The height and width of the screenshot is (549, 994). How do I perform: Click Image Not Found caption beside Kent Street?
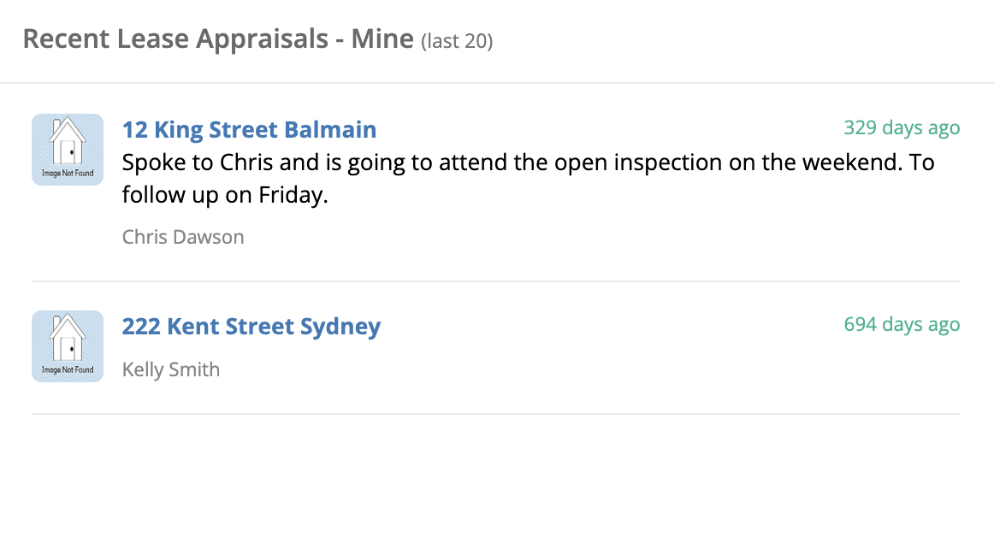pos(68,369)
